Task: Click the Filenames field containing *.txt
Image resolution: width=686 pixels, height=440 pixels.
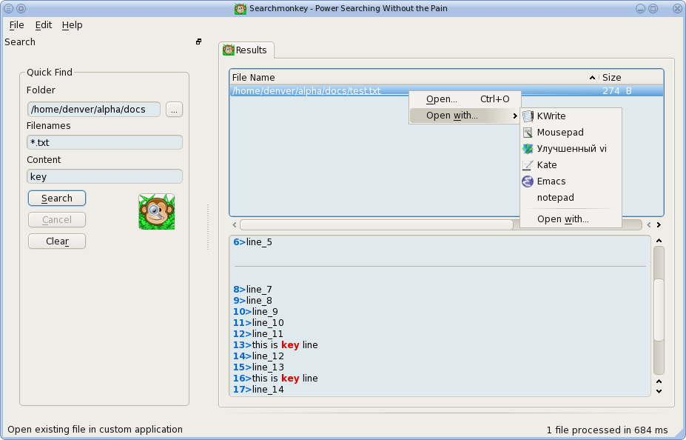Action: (x=104, y=142)
